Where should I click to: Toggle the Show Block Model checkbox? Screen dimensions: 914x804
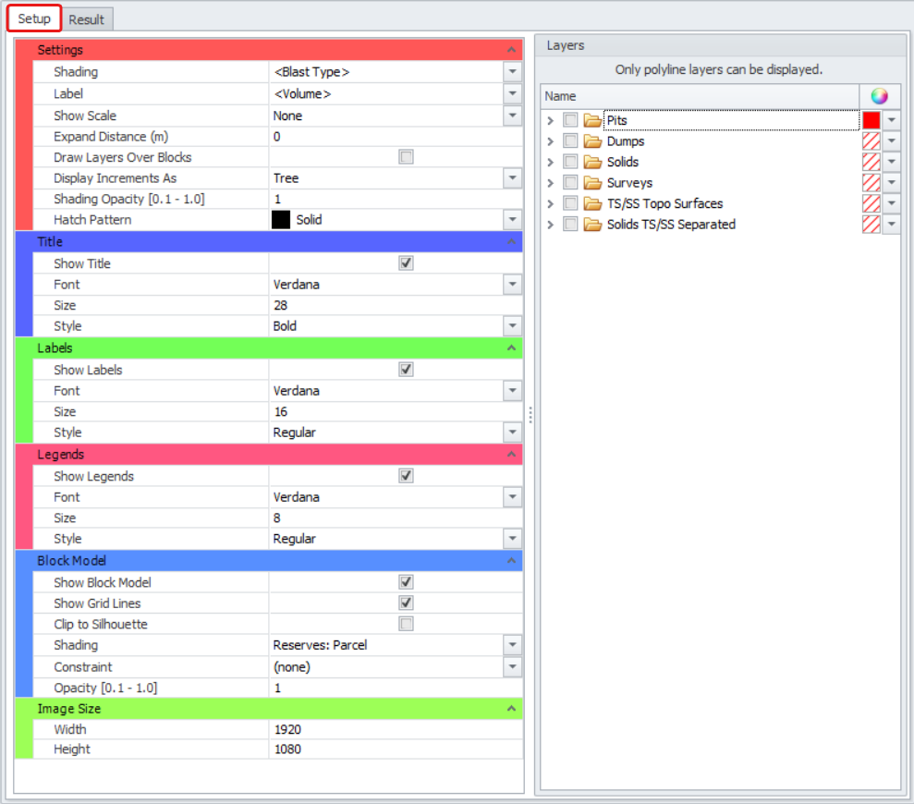407,582
